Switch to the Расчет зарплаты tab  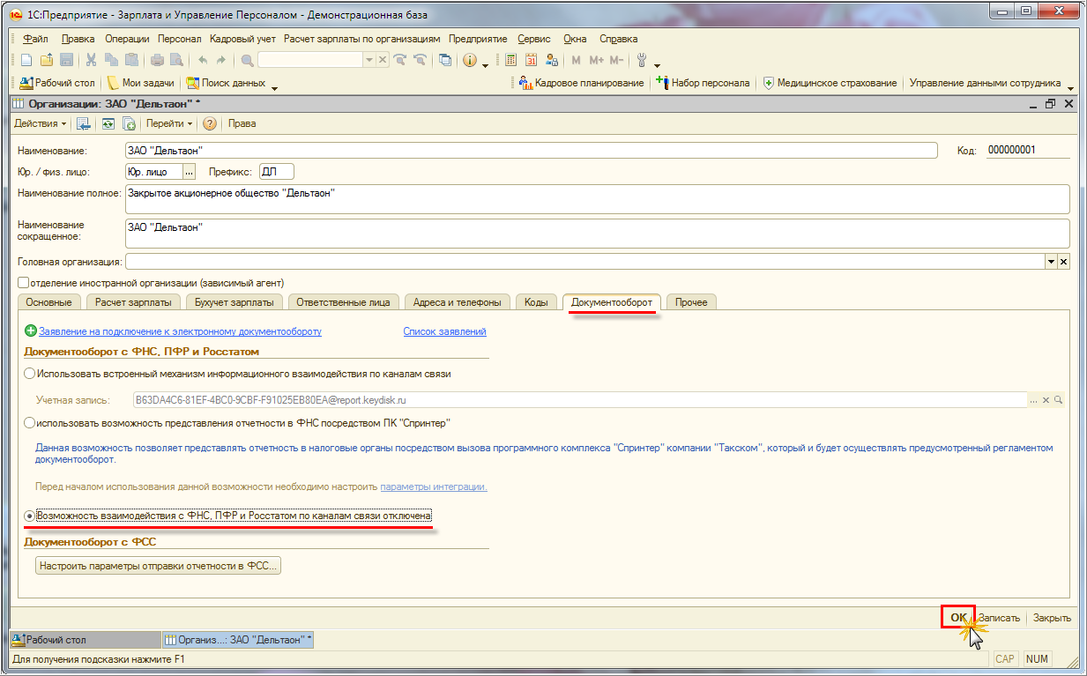(133, 302)
